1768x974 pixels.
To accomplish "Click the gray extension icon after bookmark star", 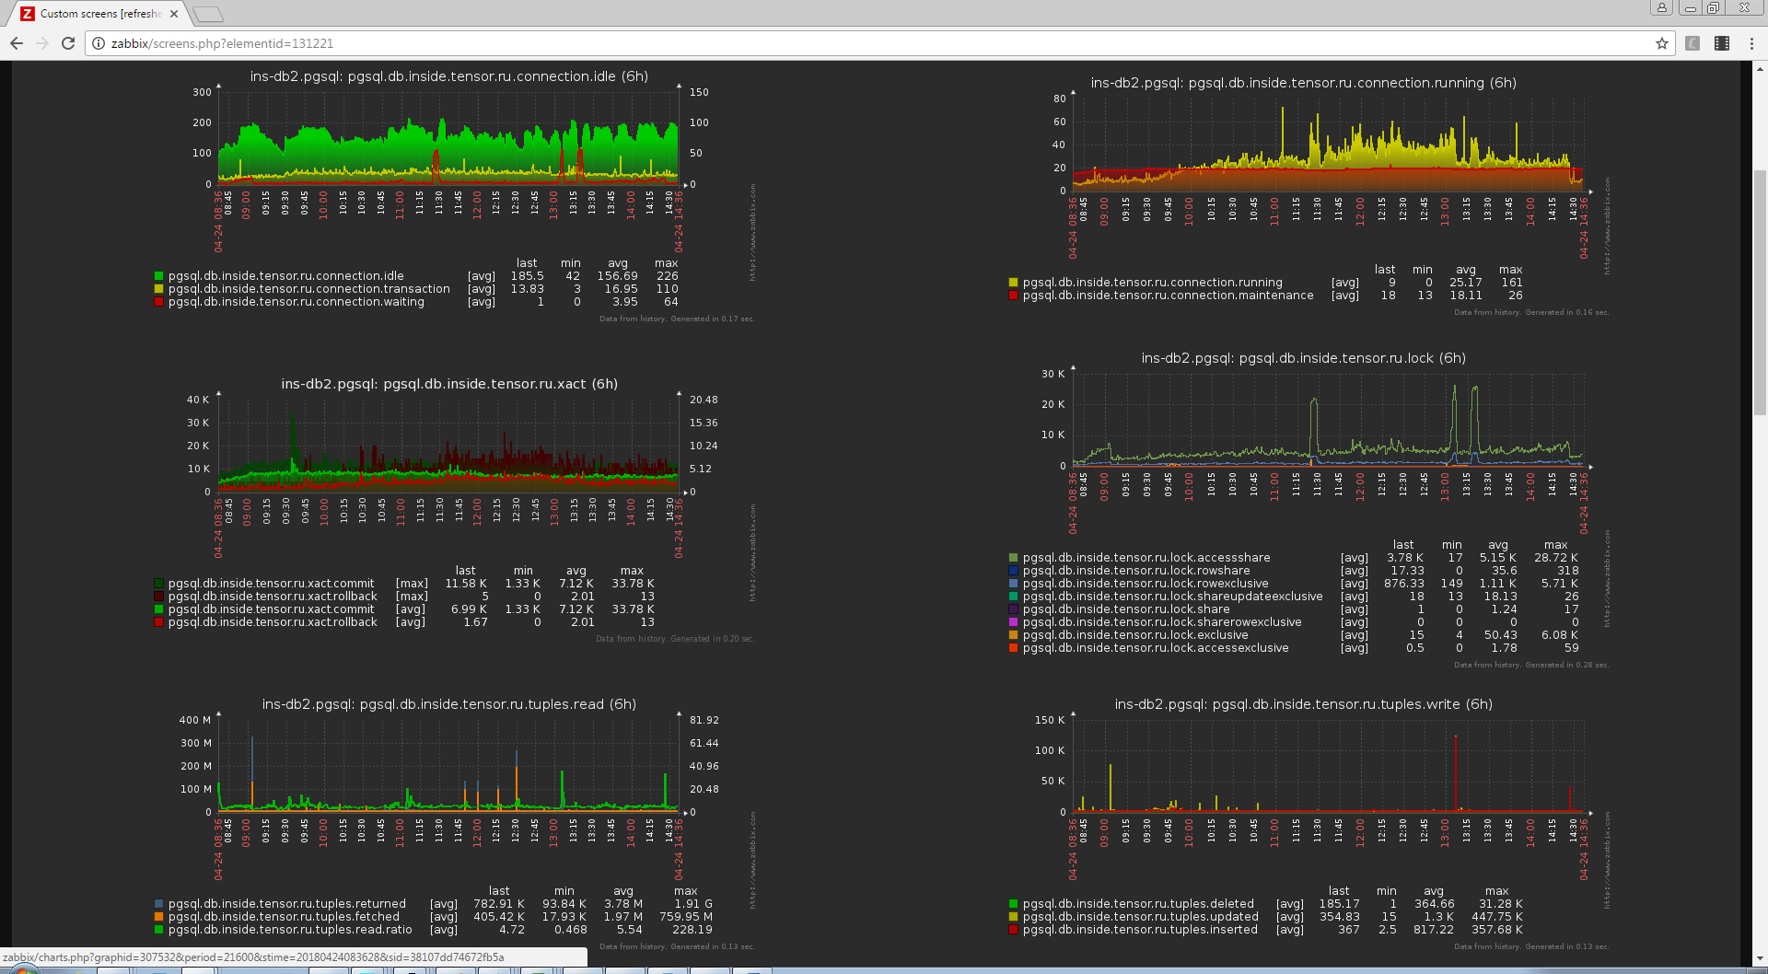I will click(1692, 43).
